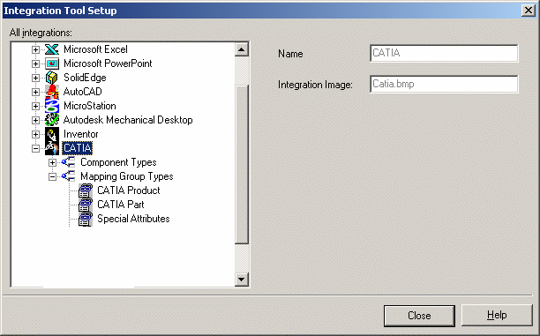Viewport: 540px width, 336px height.
Task: Expand the AutoCAD node
Action: [x=35, y=92]
